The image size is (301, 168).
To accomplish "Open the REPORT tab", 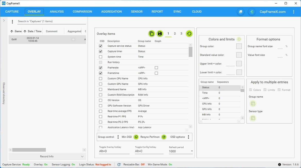I will [157, 12].
